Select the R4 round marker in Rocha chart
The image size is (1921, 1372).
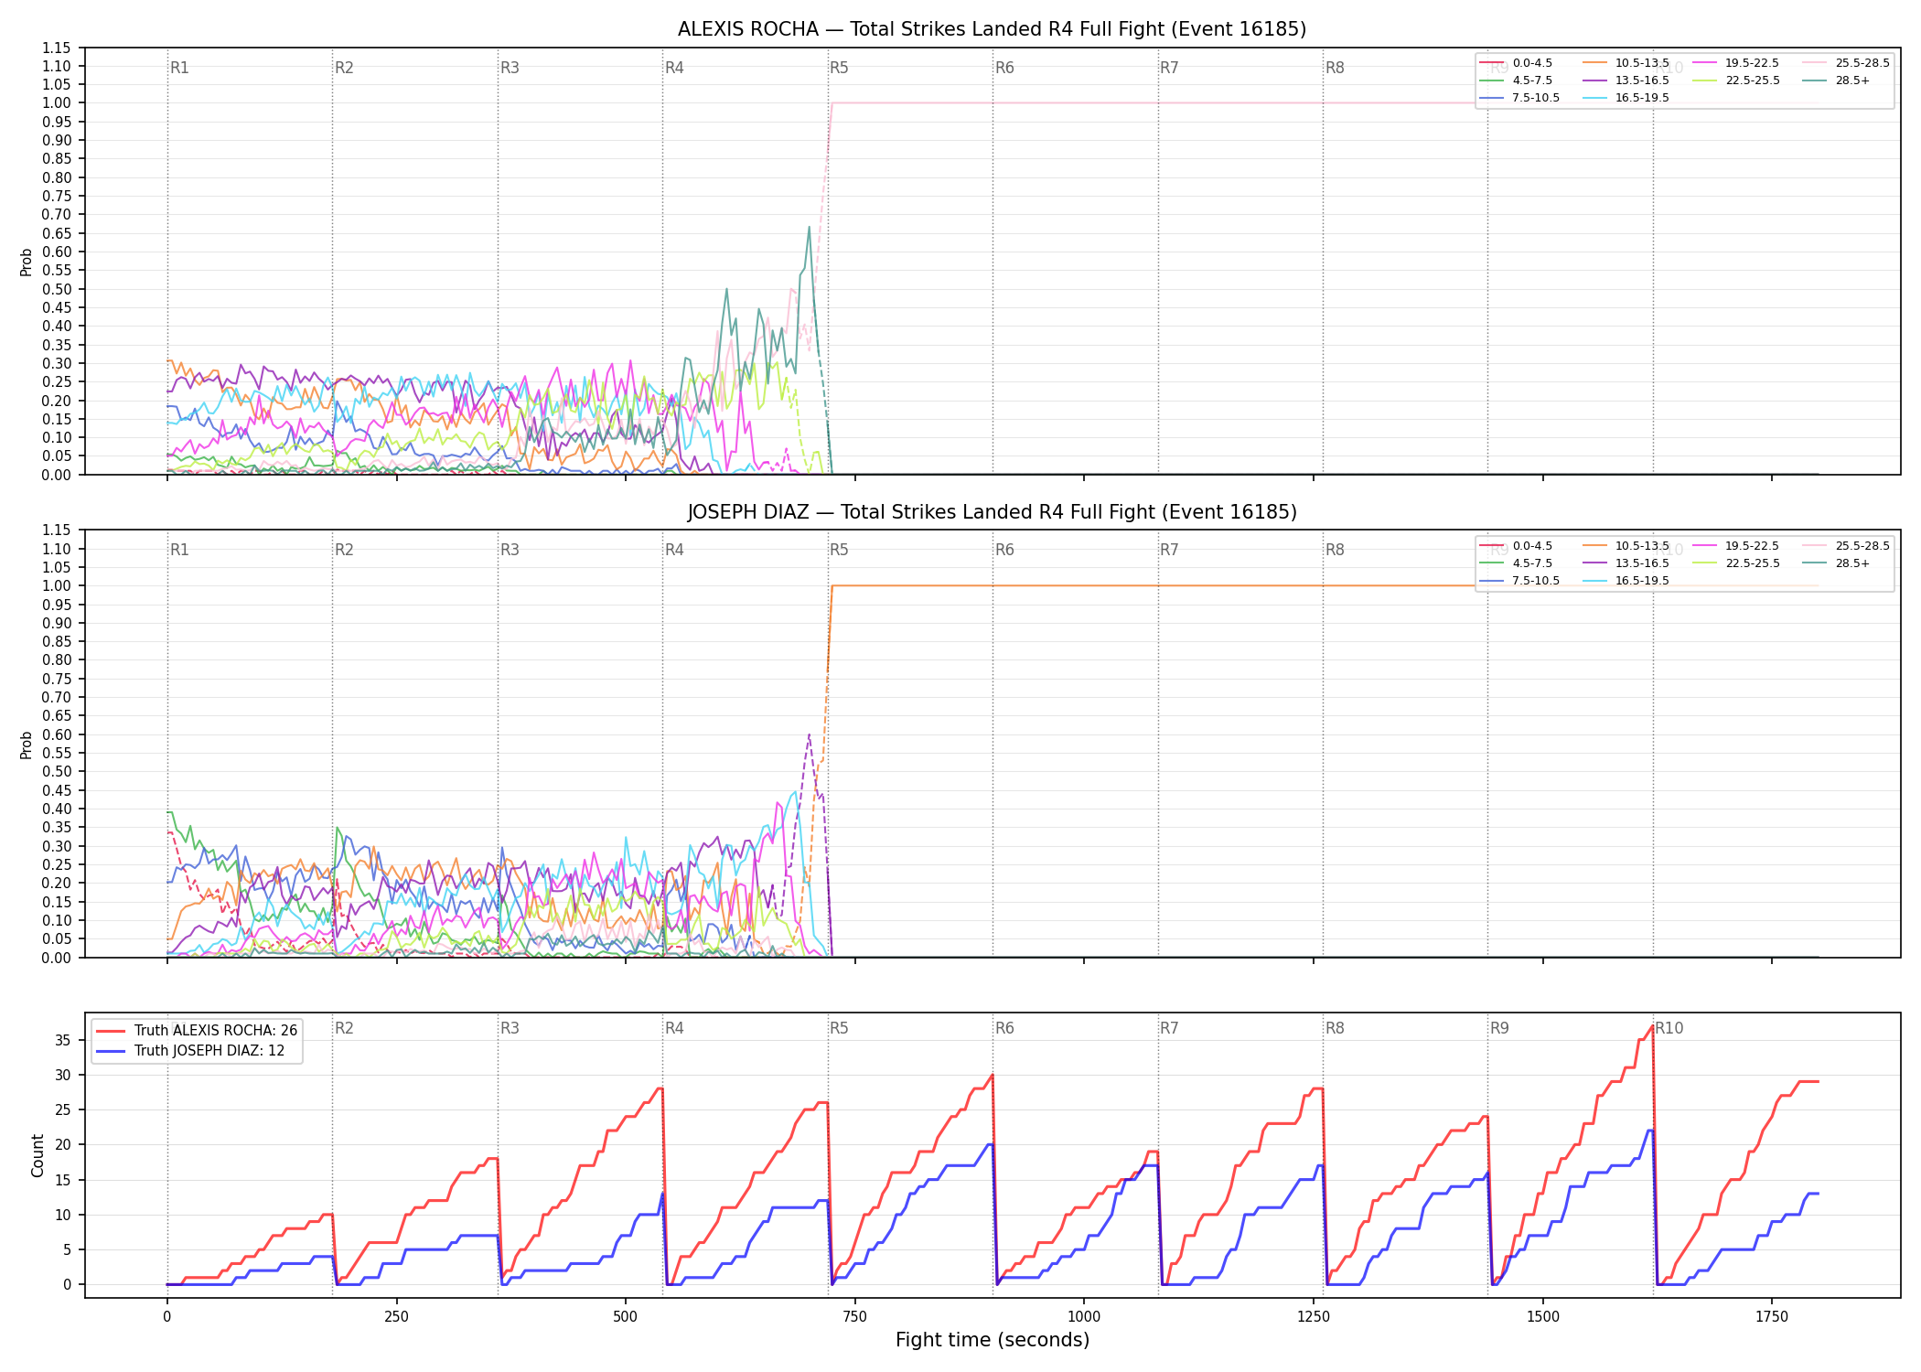pos(674,68)
